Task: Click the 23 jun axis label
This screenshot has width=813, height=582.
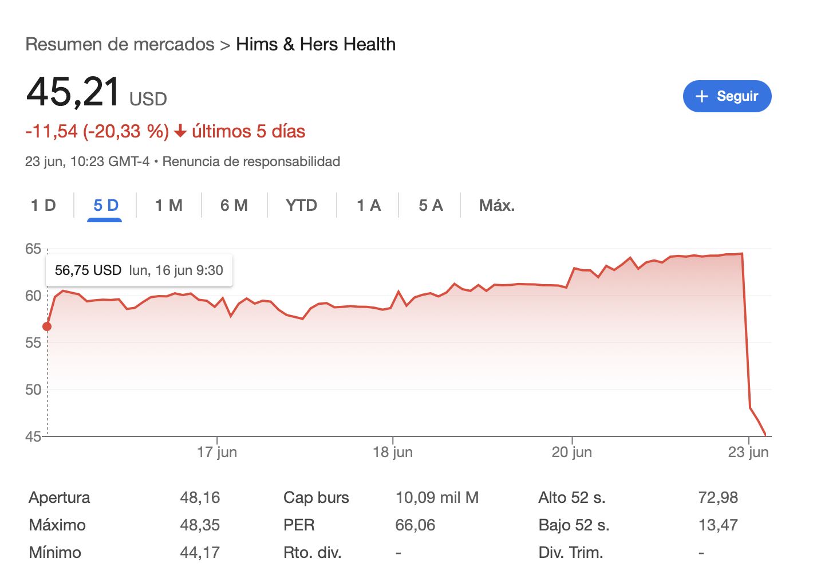Action: [748, 452]
